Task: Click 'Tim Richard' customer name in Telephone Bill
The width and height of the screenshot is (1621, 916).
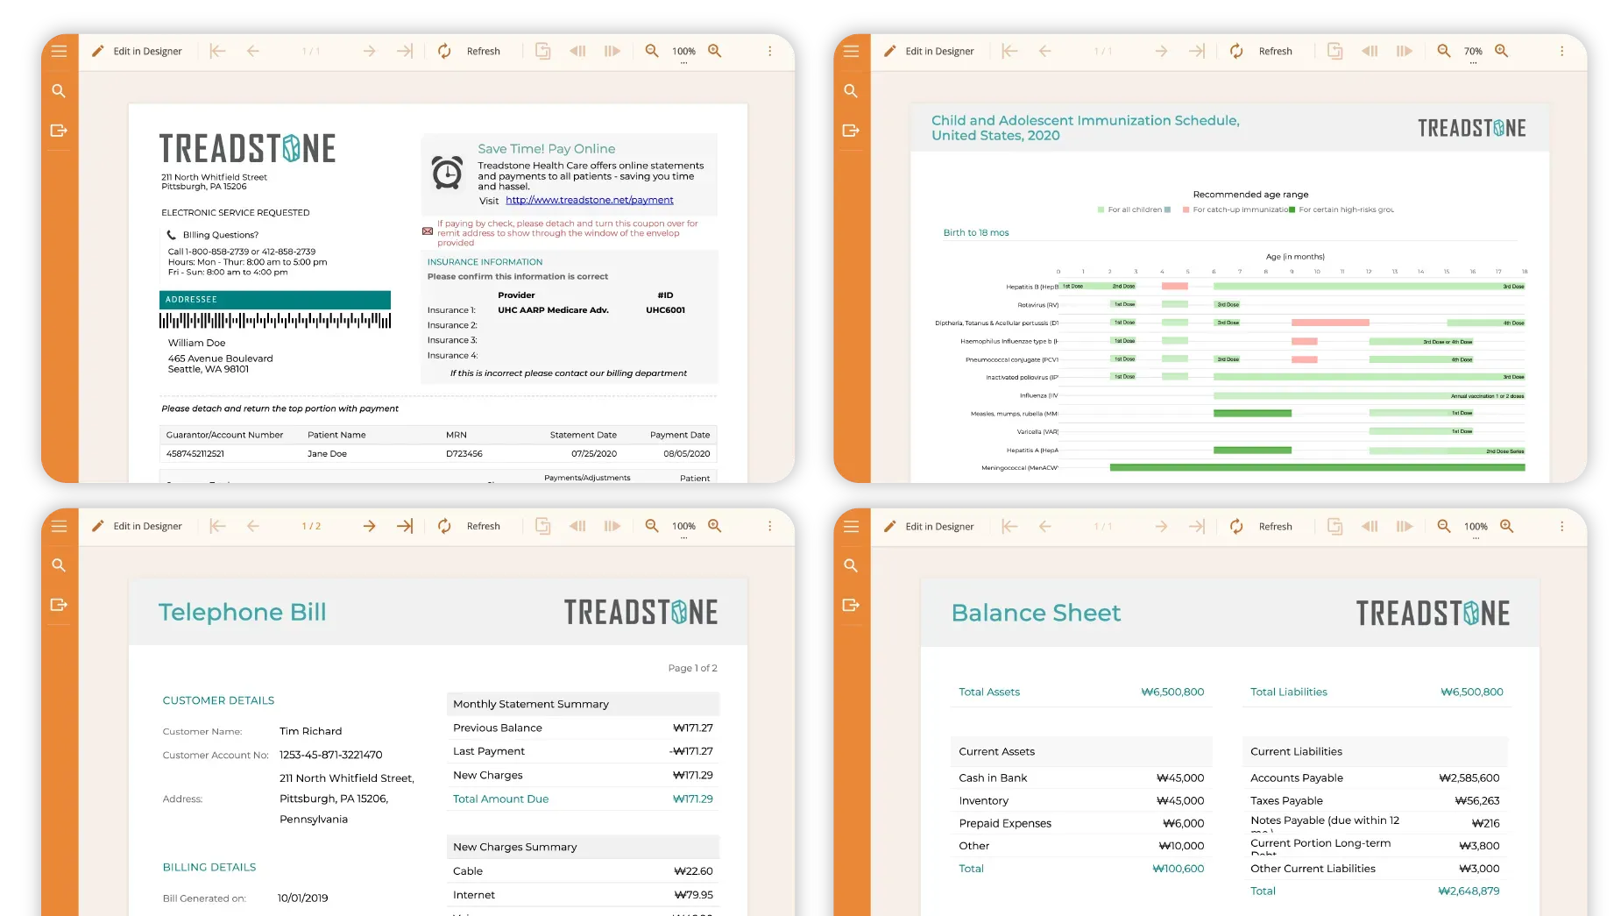Action: point(310,731)
